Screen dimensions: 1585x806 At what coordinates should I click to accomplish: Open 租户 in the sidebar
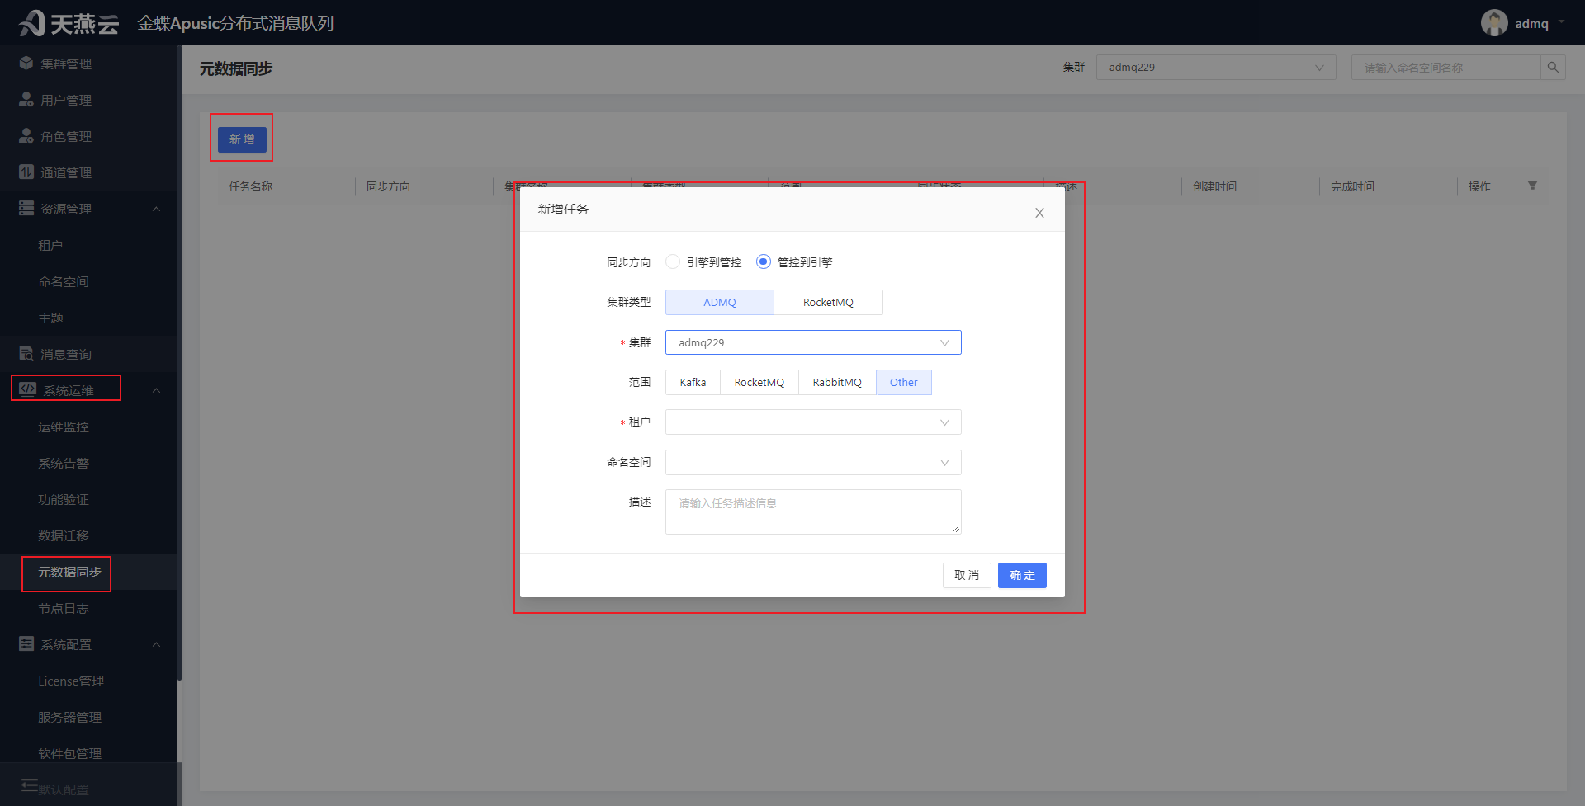[x=50, y=245]
